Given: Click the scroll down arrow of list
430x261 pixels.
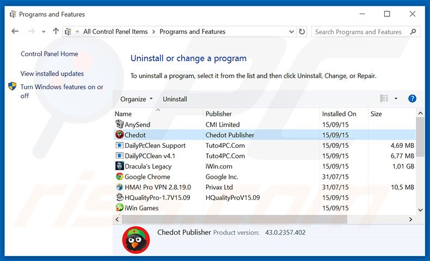Looking at the screenshot, I should 420,210.
